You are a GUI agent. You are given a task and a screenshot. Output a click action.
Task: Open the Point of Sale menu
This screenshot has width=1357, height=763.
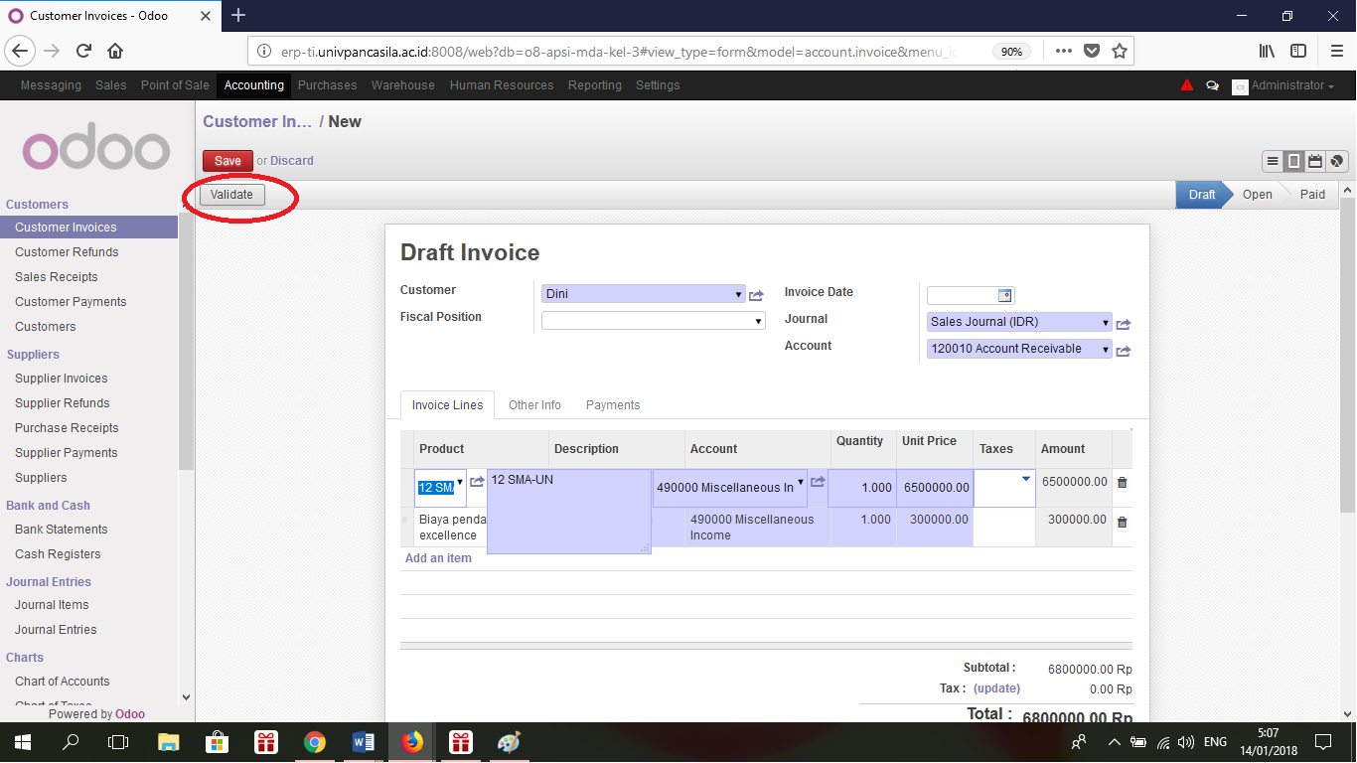(x=175, y=85)
